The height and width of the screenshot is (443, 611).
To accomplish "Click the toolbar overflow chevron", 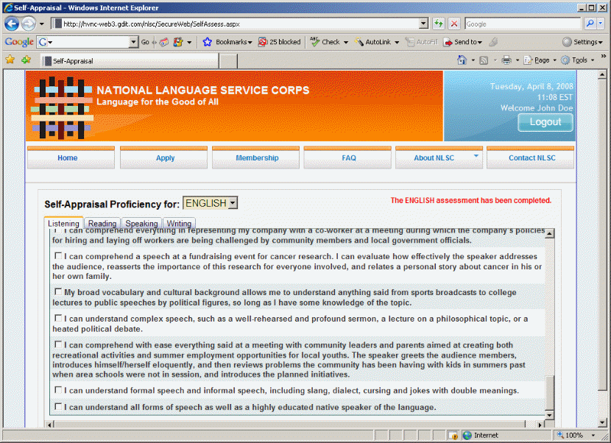I will tap(604, 57).
